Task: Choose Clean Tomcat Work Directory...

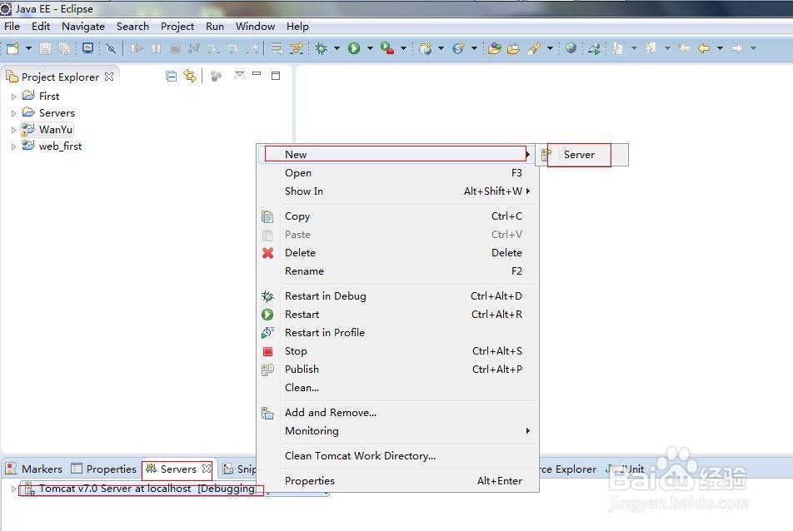Action: pos(397,456)
